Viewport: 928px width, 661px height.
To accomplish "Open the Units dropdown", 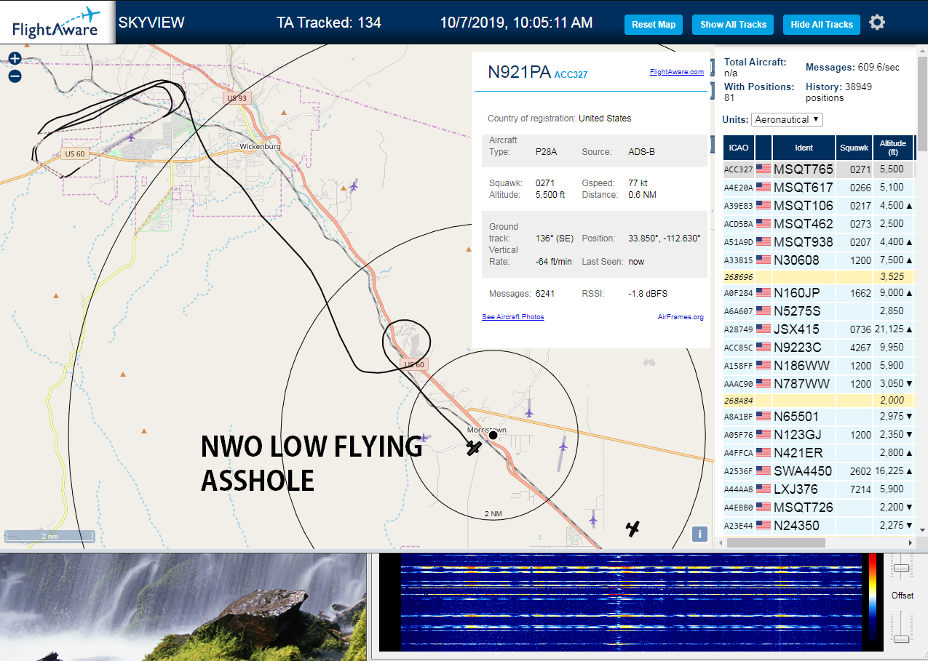I will pos(787,119).
